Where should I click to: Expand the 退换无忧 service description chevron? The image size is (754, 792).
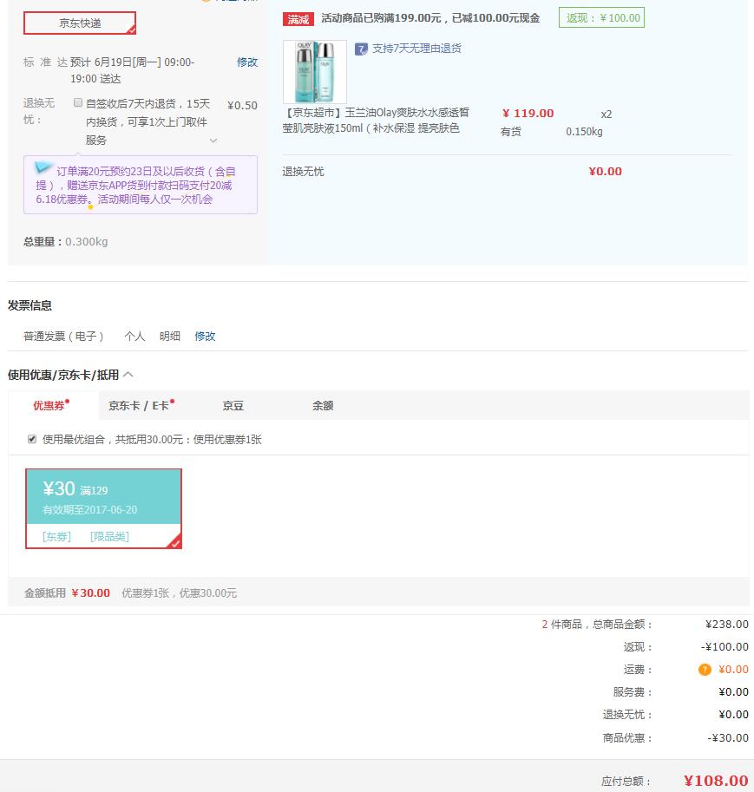213,141
